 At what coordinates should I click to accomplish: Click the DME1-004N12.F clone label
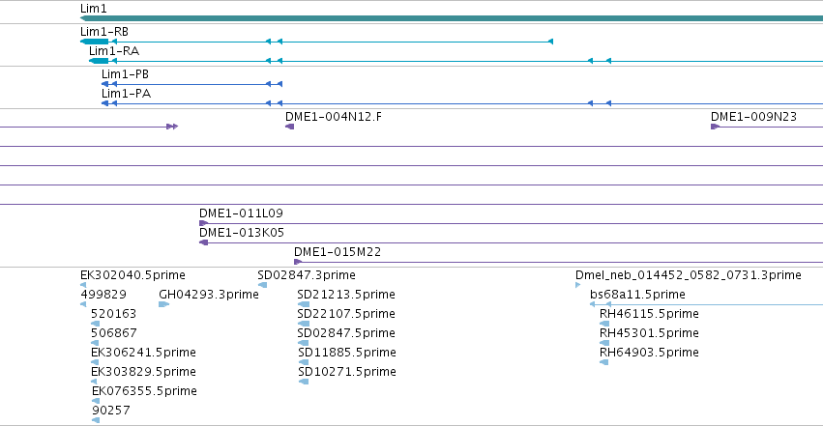tap(334, 116)
